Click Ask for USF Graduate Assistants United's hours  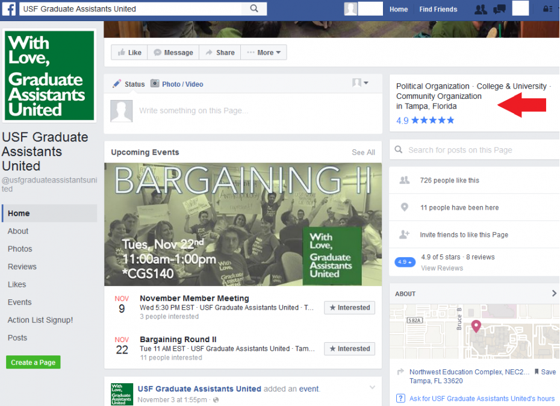[482, 399]
